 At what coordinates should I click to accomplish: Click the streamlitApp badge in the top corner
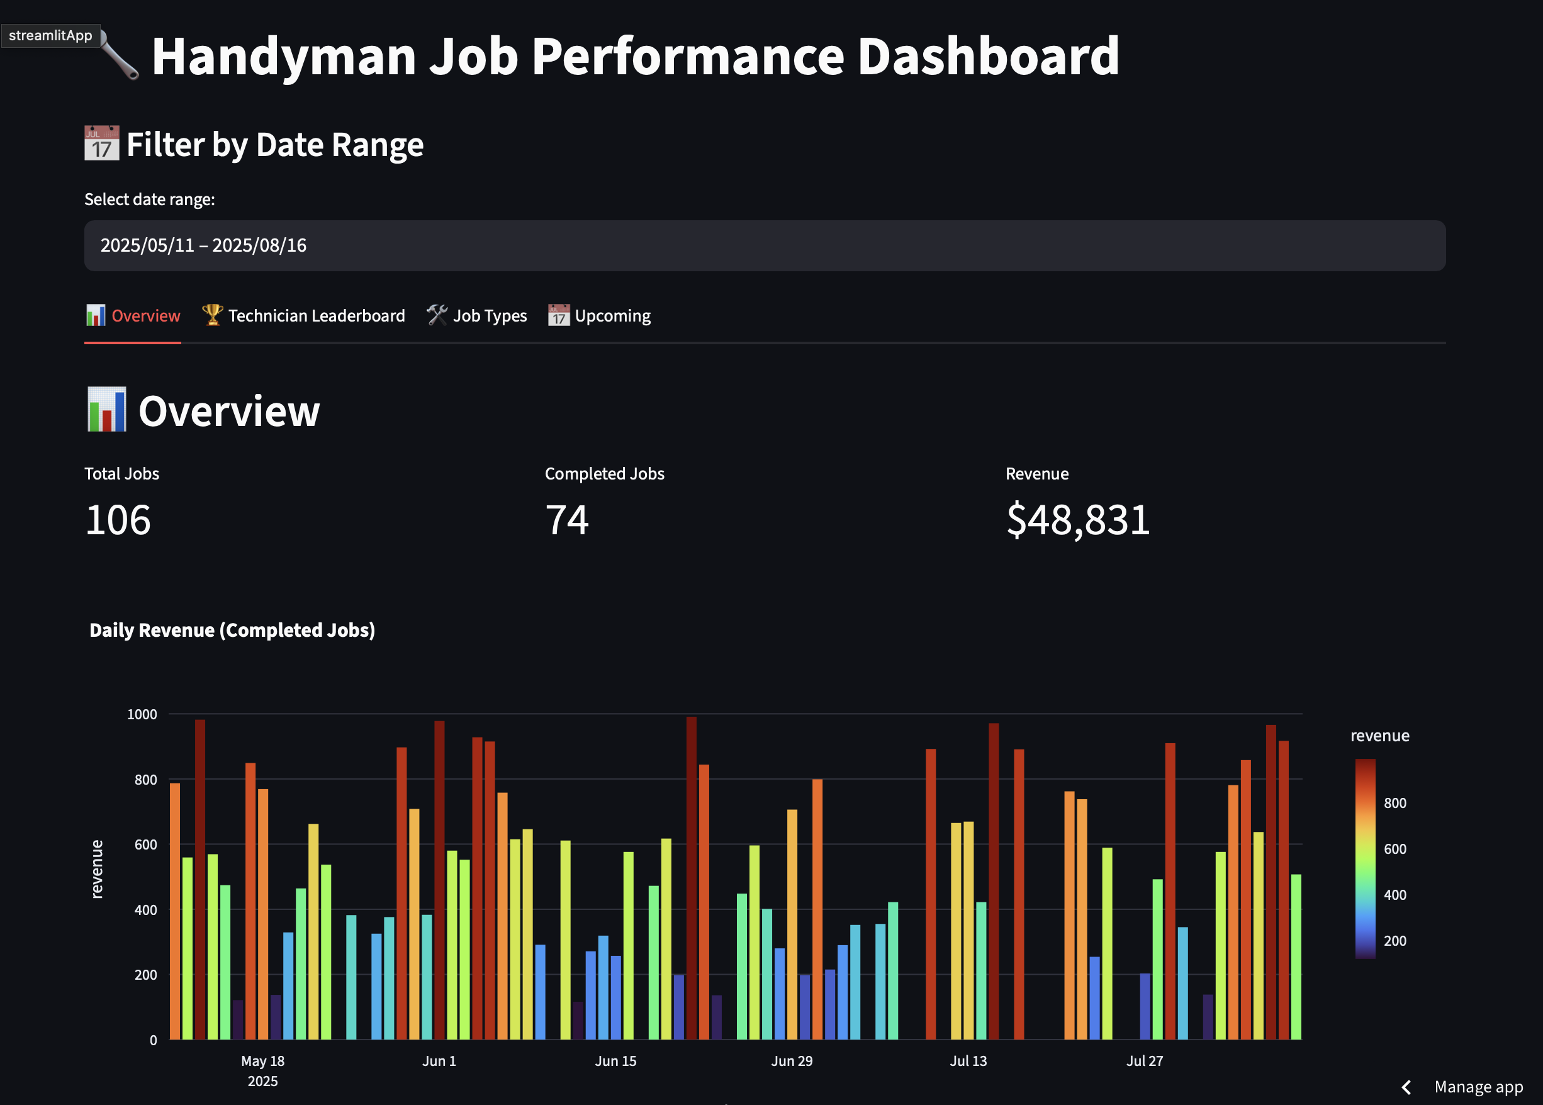(51, 36)
